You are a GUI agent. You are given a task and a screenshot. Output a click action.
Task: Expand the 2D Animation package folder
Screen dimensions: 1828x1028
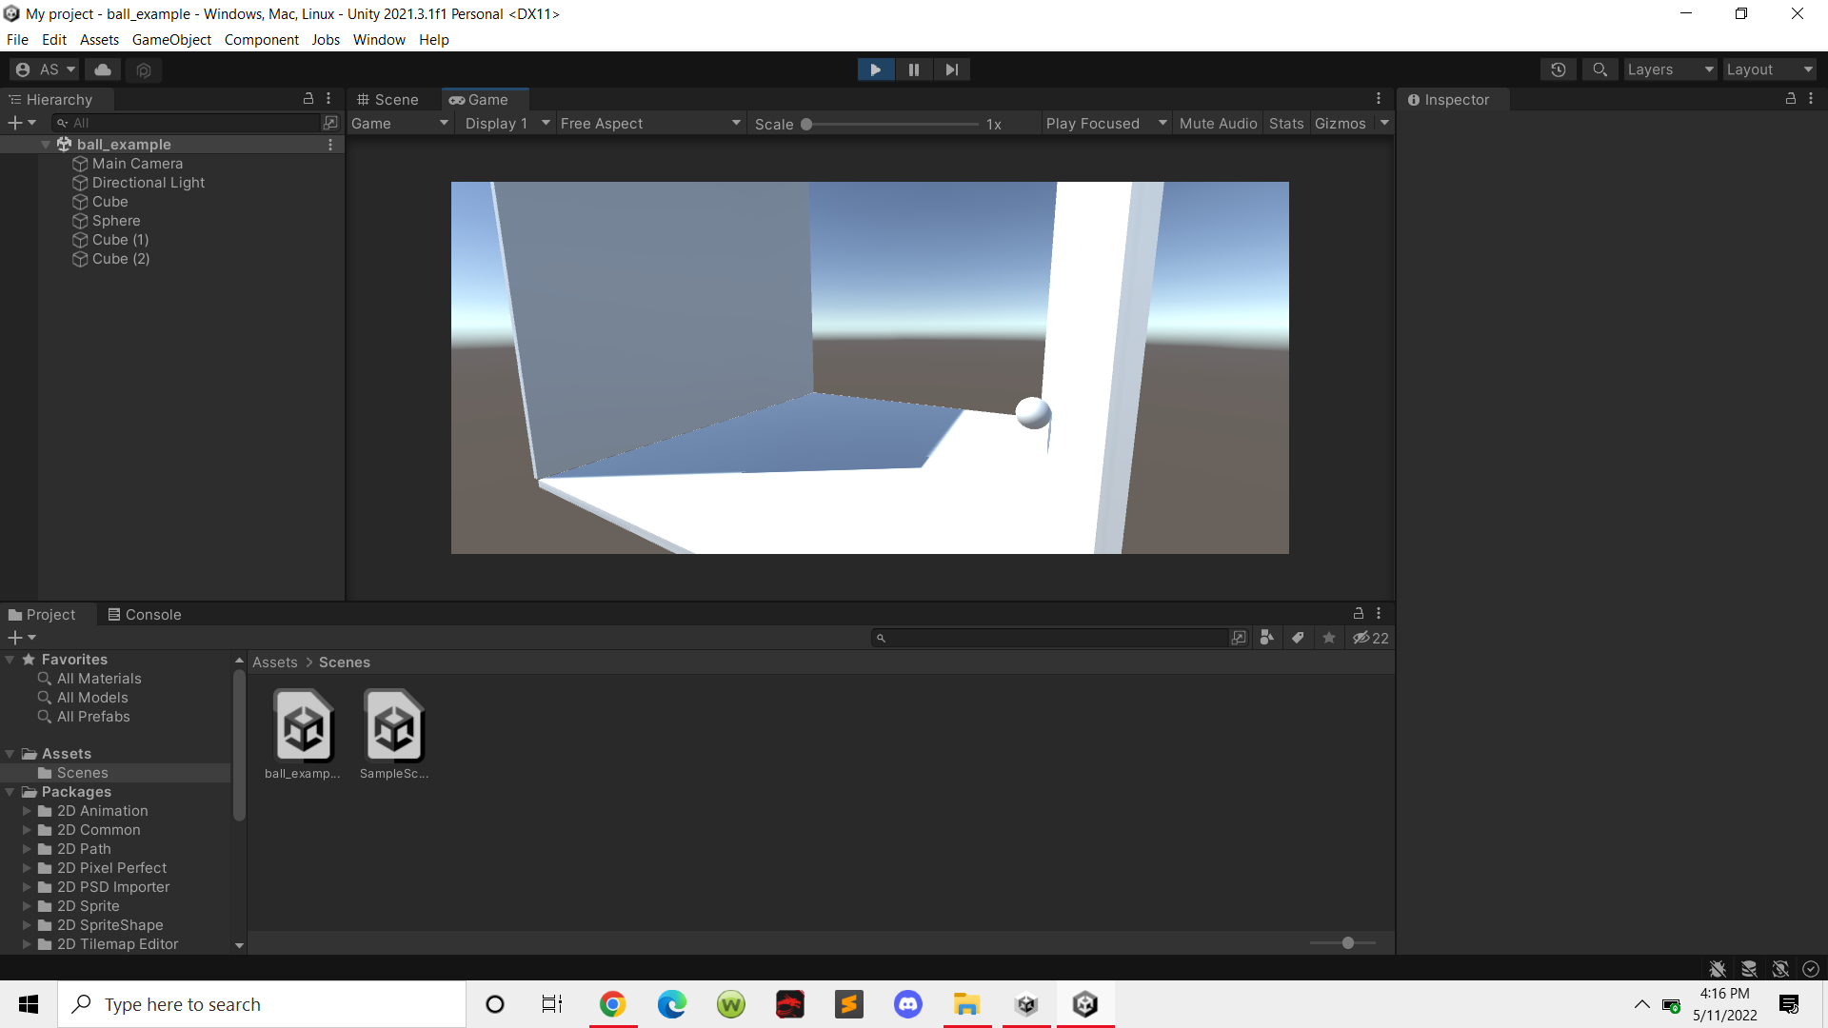(x=27, y=811)
